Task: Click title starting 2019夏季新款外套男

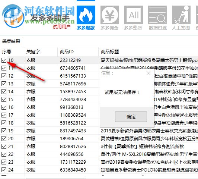Action: coord(149,131)
